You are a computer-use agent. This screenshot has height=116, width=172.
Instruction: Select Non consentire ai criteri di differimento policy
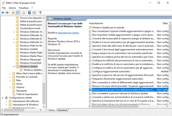pos(124,82)
